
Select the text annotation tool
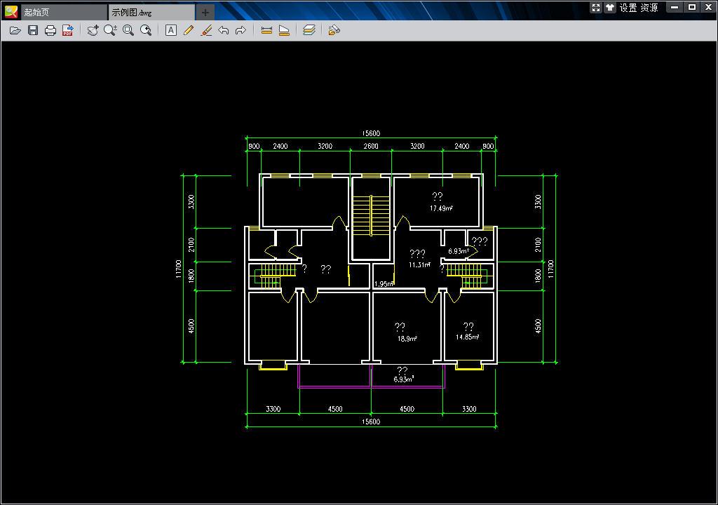(x=170, y=30)
